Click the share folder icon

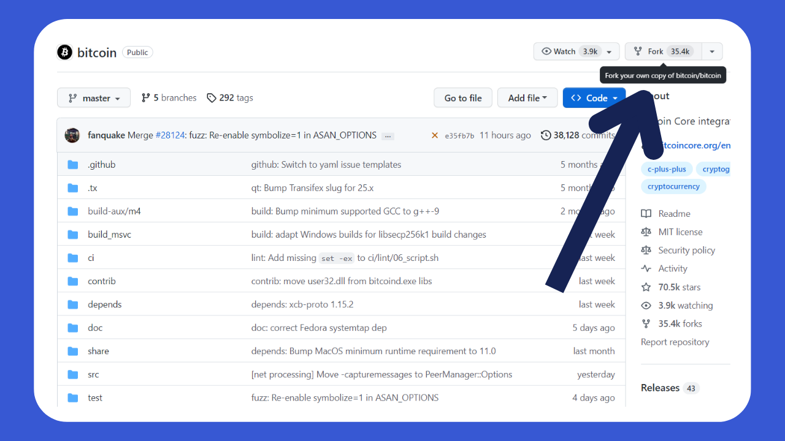point(73,351)
